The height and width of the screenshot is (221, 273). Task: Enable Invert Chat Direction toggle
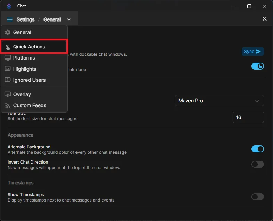point(257,164)
